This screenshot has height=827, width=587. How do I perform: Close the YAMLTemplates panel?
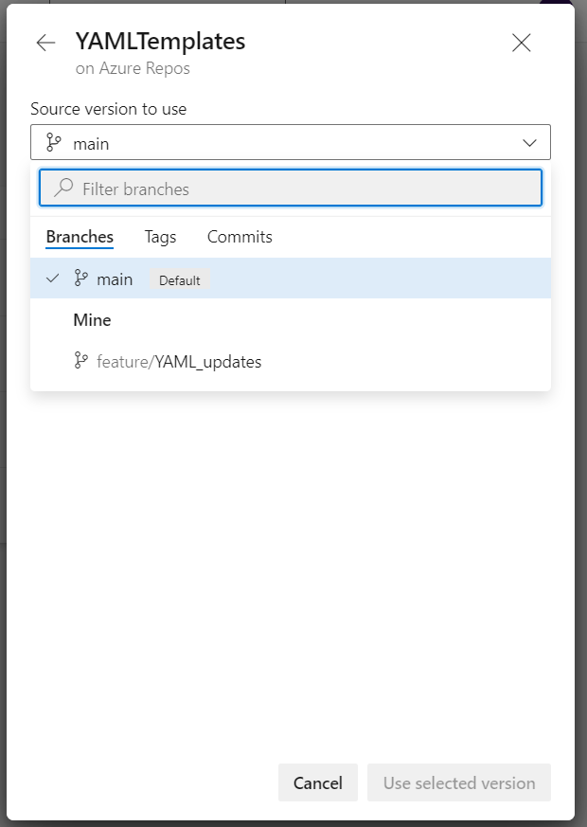521,43
